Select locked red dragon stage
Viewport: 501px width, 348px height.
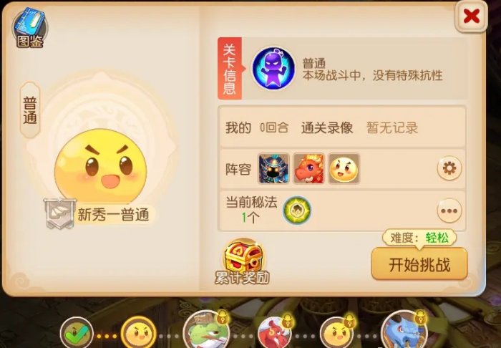click(x=275, y=332)
